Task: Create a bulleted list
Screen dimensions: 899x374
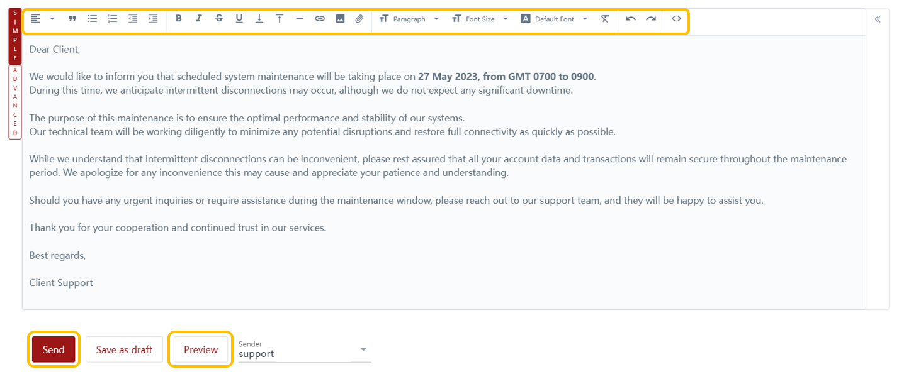Action: pyautogui.click(x=93, y=19)
